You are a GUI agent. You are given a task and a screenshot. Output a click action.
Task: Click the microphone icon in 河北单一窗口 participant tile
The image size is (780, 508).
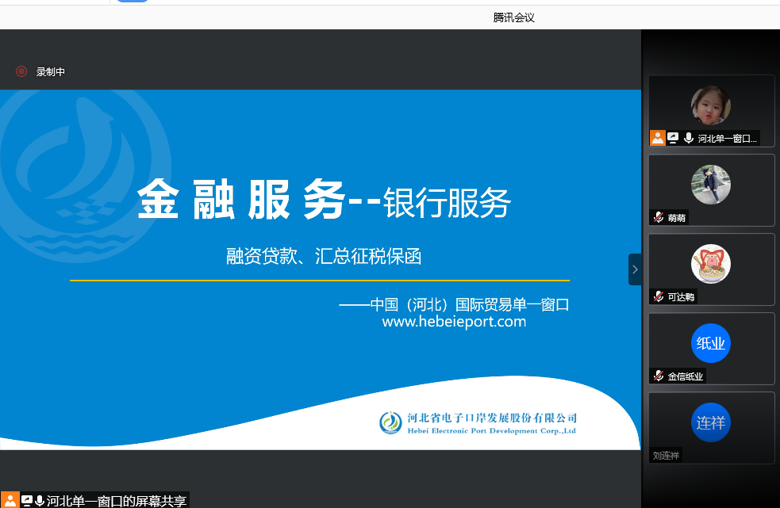689,138
